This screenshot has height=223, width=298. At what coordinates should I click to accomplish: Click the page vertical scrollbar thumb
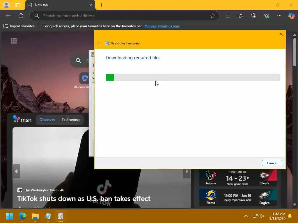point(295,52)
